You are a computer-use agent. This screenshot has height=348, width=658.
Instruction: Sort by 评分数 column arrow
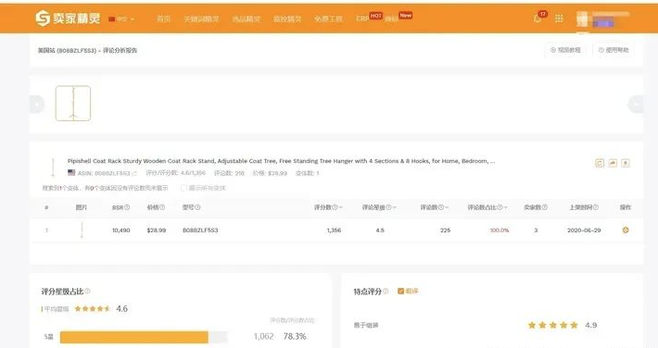coord(340,207)
